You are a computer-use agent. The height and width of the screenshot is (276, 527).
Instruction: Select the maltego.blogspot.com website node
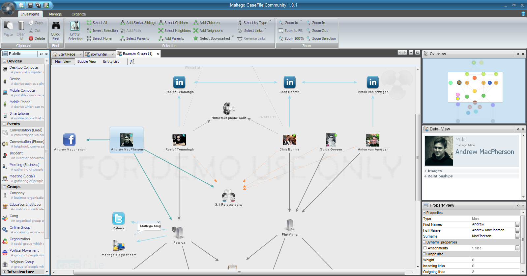[x=119, y=245]
